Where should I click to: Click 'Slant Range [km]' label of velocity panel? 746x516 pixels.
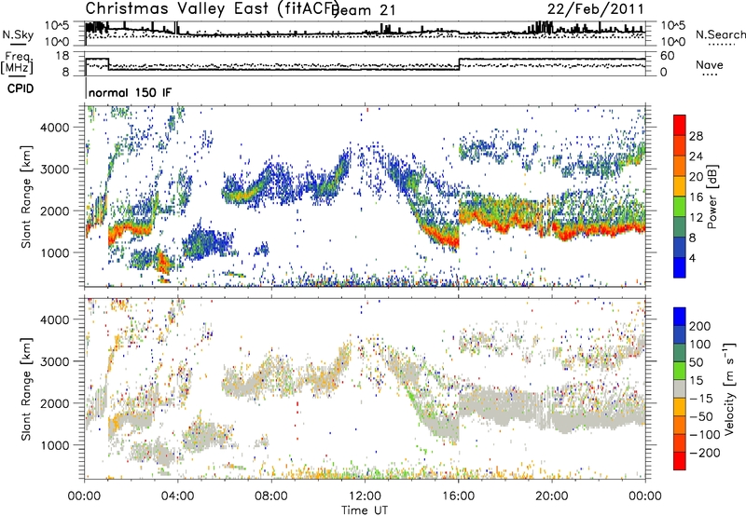click(26, 389)
